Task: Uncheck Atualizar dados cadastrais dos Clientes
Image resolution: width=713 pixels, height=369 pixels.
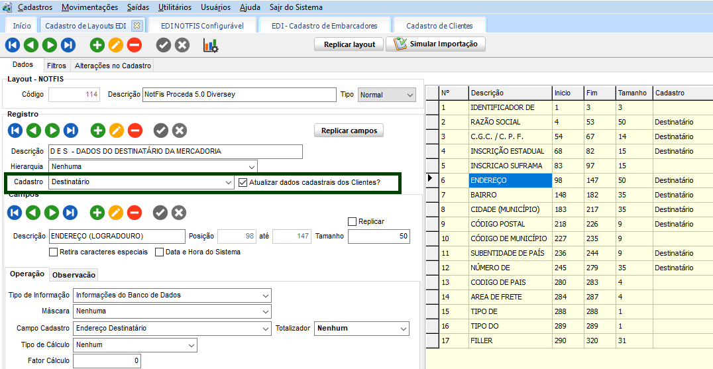Action: click(243, 182)
